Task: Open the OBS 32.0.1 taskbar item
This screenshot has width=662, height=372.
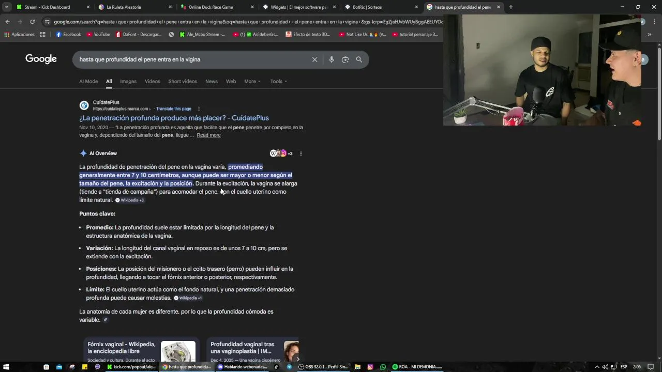Action: tap(323, 367)
